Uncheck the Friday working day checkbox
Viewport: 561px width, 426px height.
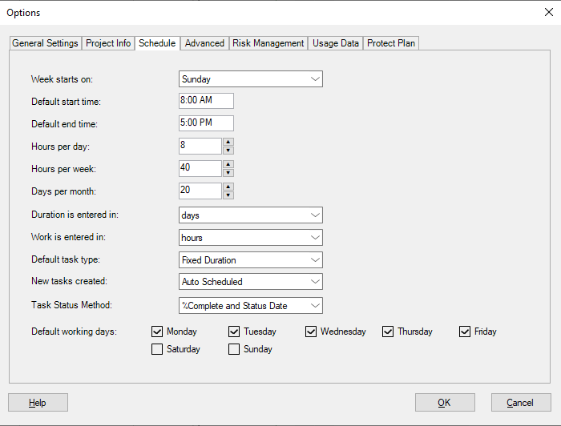point(465,332)
